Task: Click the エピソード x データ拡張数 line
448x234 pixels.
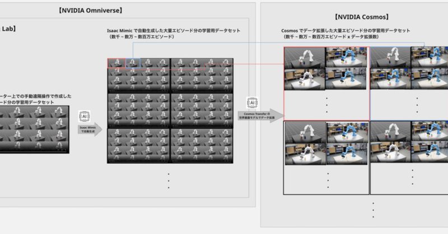Action: click(x=331, y=37)
